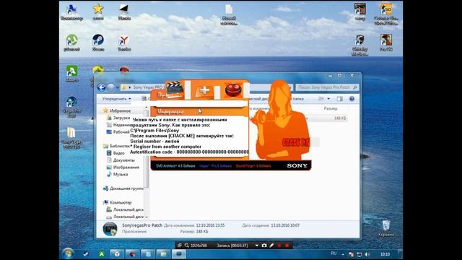Select Домашняя группа in the navigation pane
This screenshot has width=462, height=260.
point(123,188)
